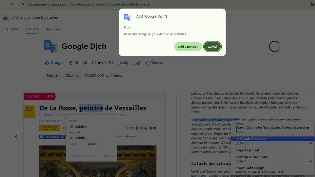Click MORE » in translation popup
This screenshot has width=315, height=177.
[108, 156]
